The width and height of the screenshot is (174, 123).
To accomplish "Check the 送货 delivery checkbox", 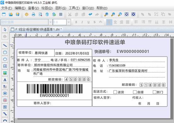I will tap(115, 92).
